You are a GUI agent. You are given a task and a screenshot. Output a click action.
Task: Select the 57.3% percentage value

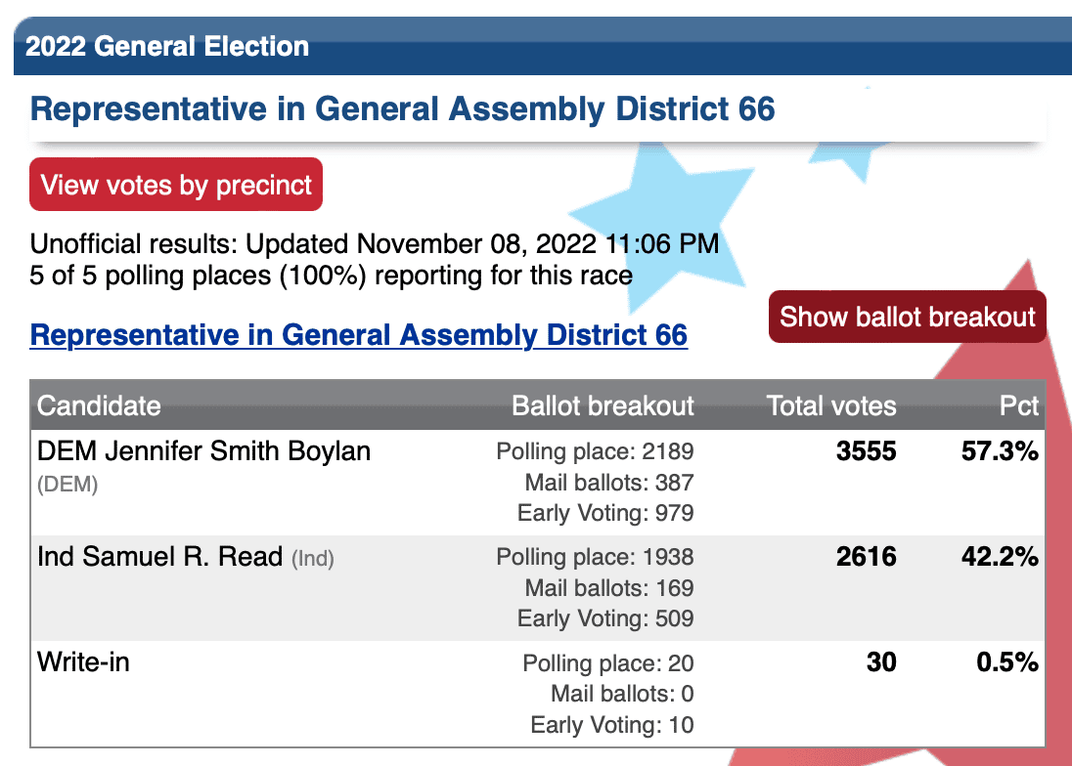1000,451
